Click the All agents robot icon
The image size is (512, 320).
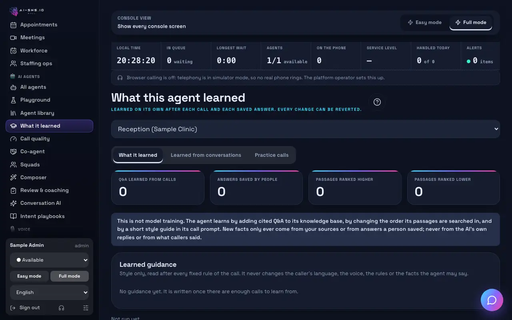coord(13,87)
